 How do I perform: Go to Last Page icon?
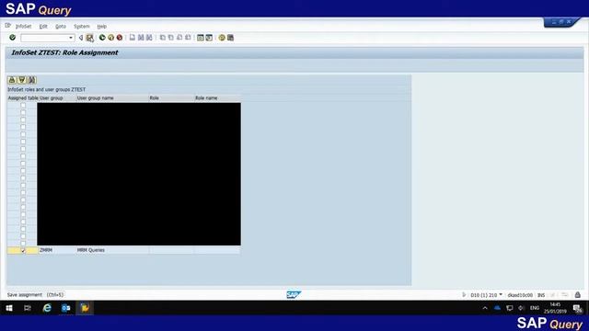tap(188, 38)
